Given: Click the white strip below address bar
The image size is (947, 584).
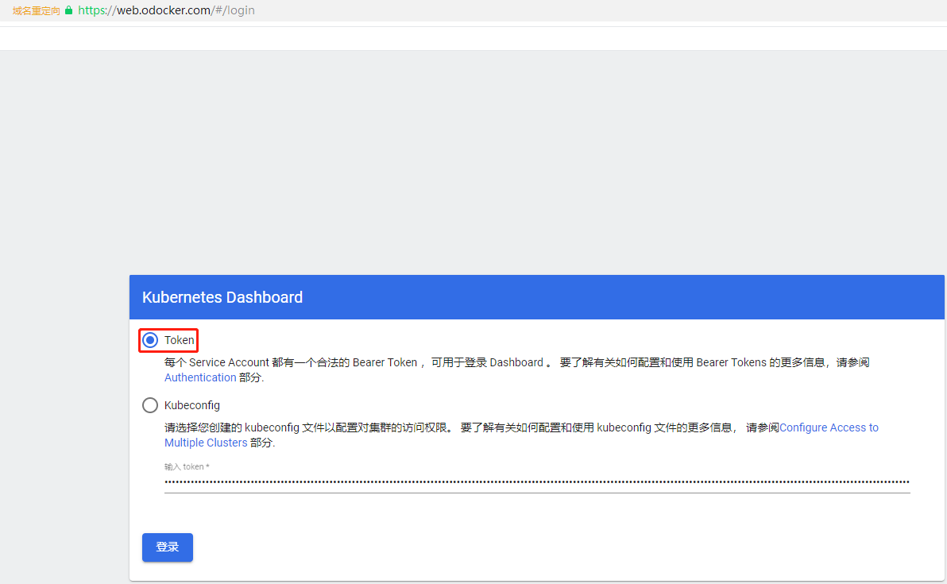Looking at the screenshot, I should [473, 38].
